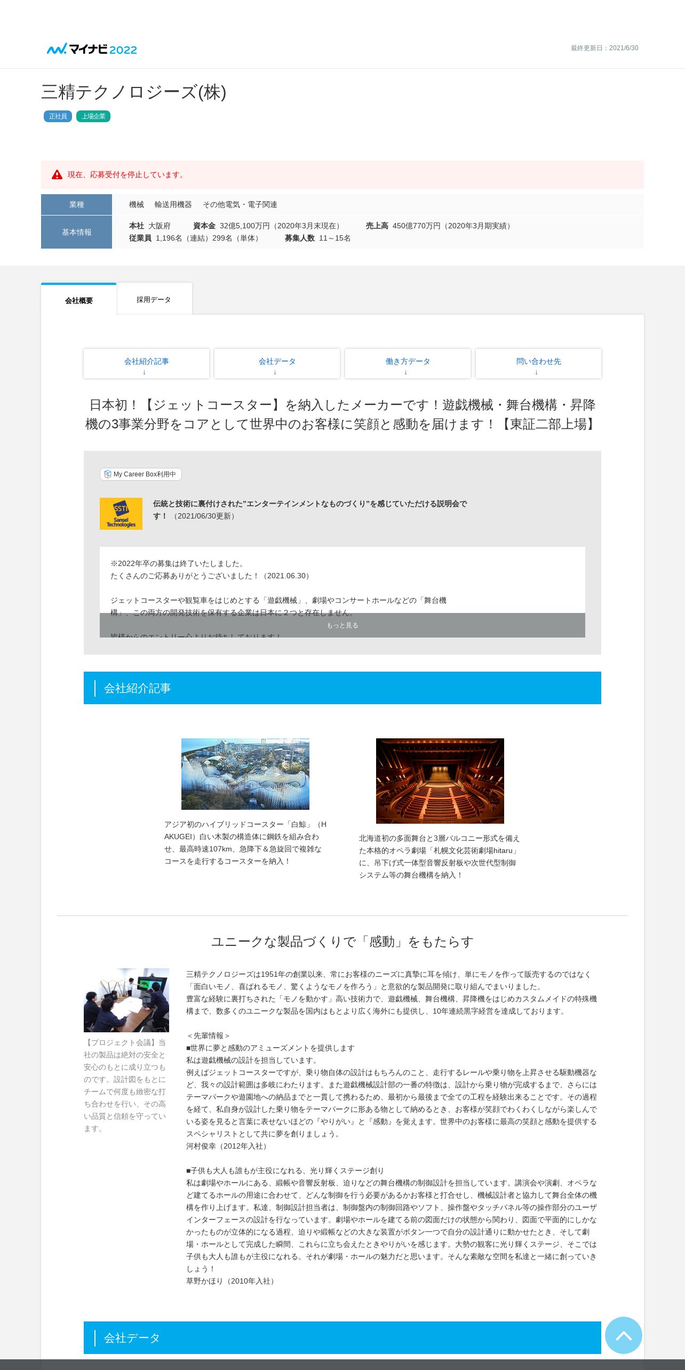Click the 会社紹介記事 blue section header

point(342,688)
